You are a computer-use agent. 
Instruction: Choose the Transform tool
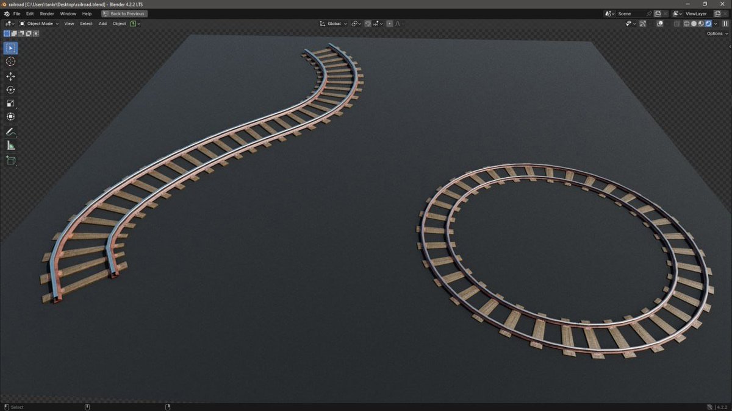[x=10, y=116]
